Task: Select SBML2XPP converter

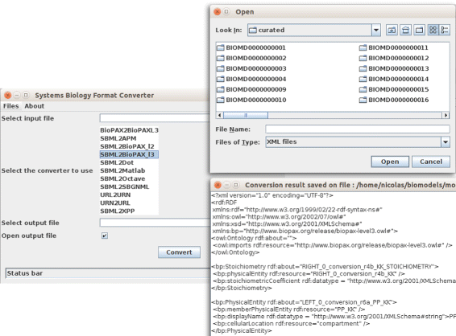Action: (x=129, y=211)
